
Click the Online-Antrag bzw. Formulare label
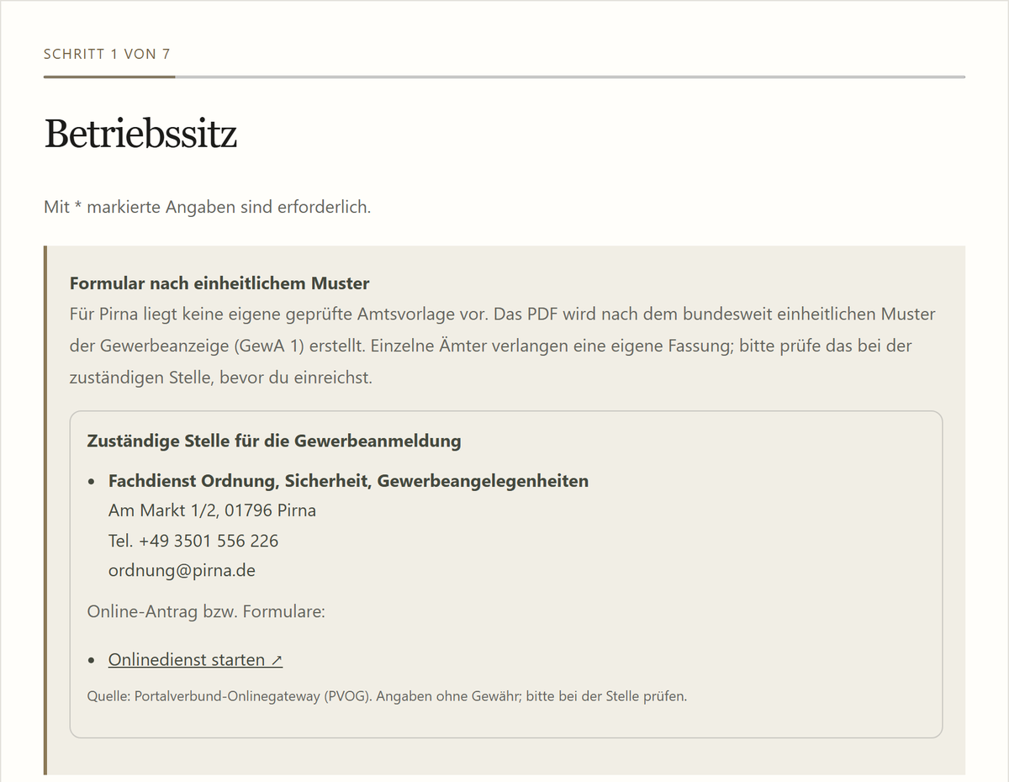(206, 611)
